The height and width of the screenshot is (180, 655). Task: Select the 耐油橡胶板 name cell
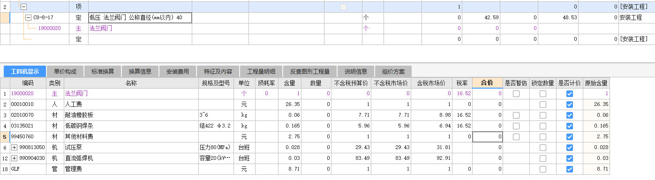[x=131, y=115]
